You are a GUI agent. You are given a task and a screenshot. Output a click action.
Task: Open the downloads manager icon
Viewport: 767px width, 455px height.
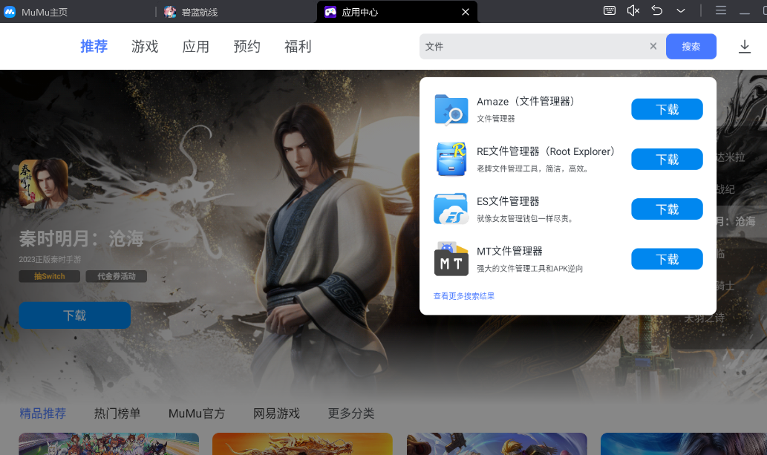coord(745,47)
